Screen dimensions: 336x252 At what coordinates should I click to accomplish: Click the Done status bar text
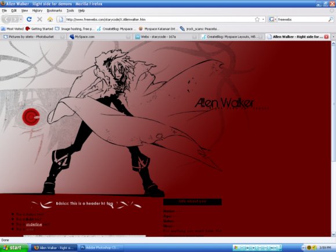click(x=5, y=240)
